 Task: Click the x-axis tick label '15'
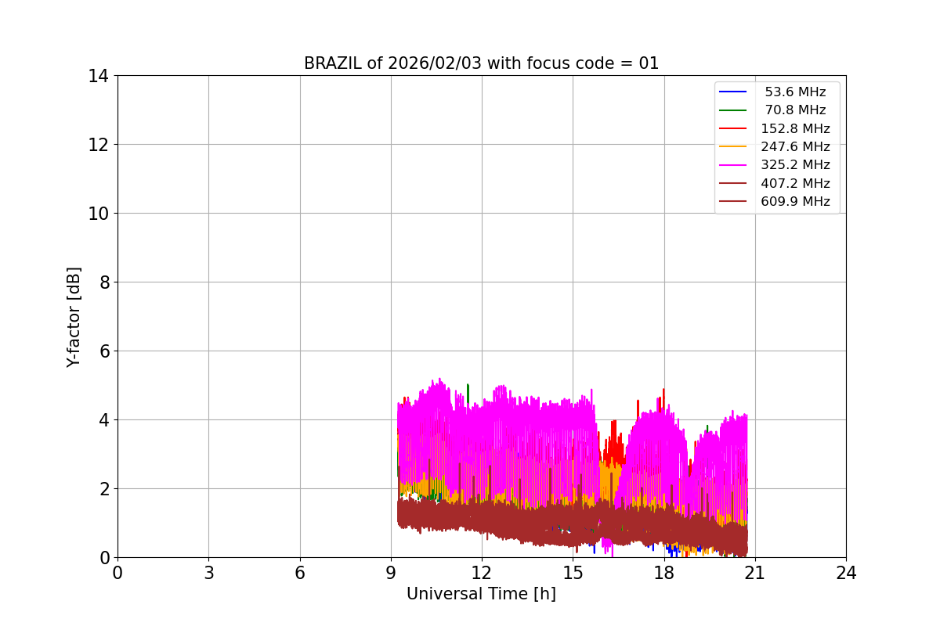573,573
